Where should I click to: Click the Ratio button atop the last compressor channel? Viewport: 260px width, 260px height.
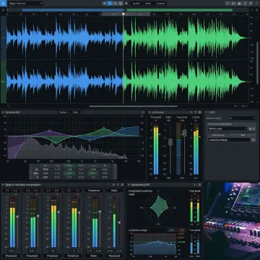pyautogui.click(x=114, y=191)
